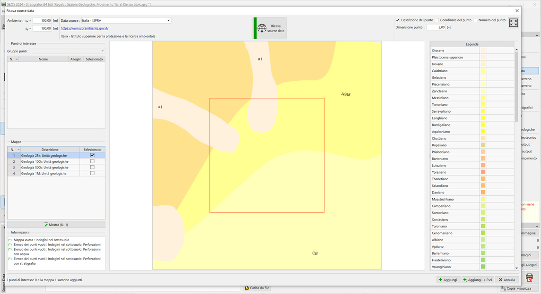The image size is (541, 294).
Task: Click Aggiungi + Esci button
Action: point(478,280)
